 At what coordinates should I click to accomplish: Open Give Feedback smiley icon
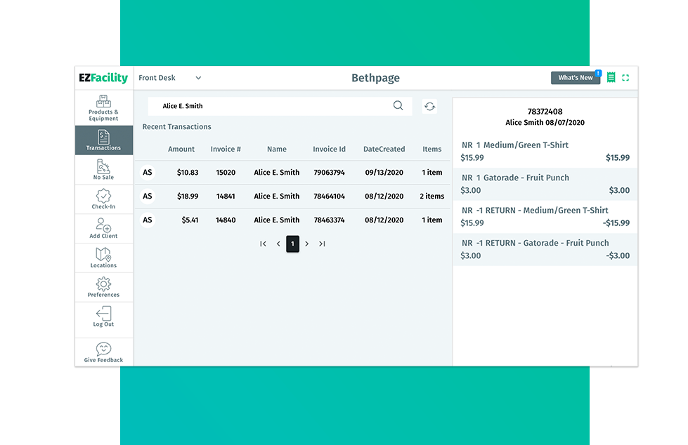pyautogui.click(x=103, y=351)
